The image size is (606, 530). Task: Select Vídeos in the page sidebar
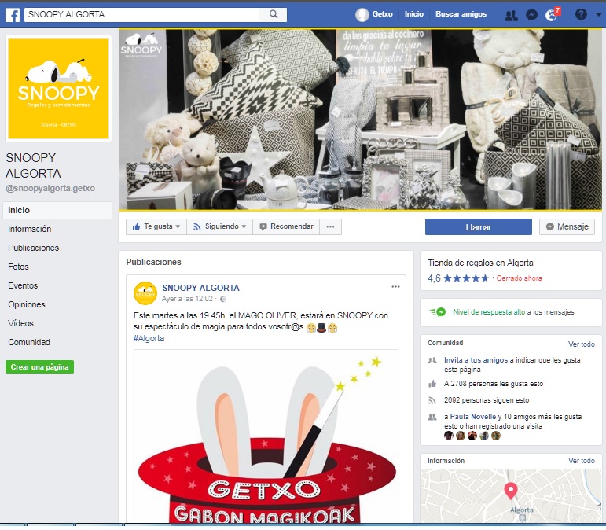(x=20, y=323)
